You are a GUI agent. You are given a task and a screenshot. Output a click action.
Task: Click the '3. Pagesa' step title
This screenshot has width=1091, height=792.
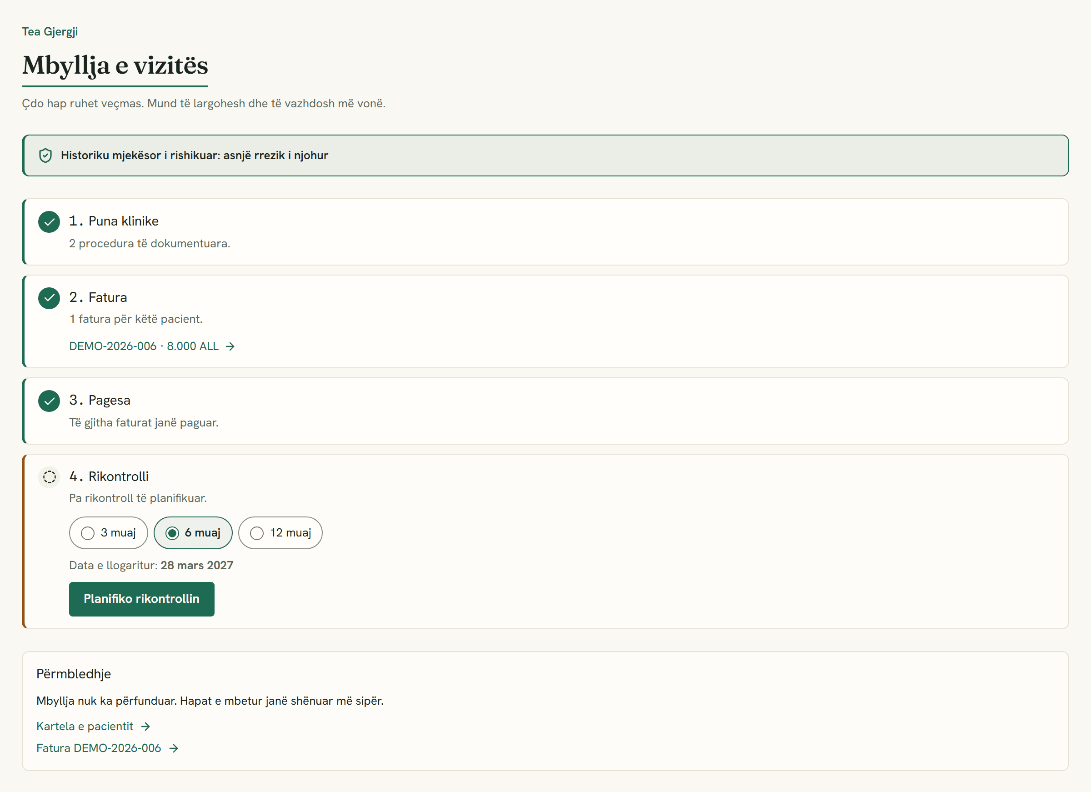(x=100, y=401)
